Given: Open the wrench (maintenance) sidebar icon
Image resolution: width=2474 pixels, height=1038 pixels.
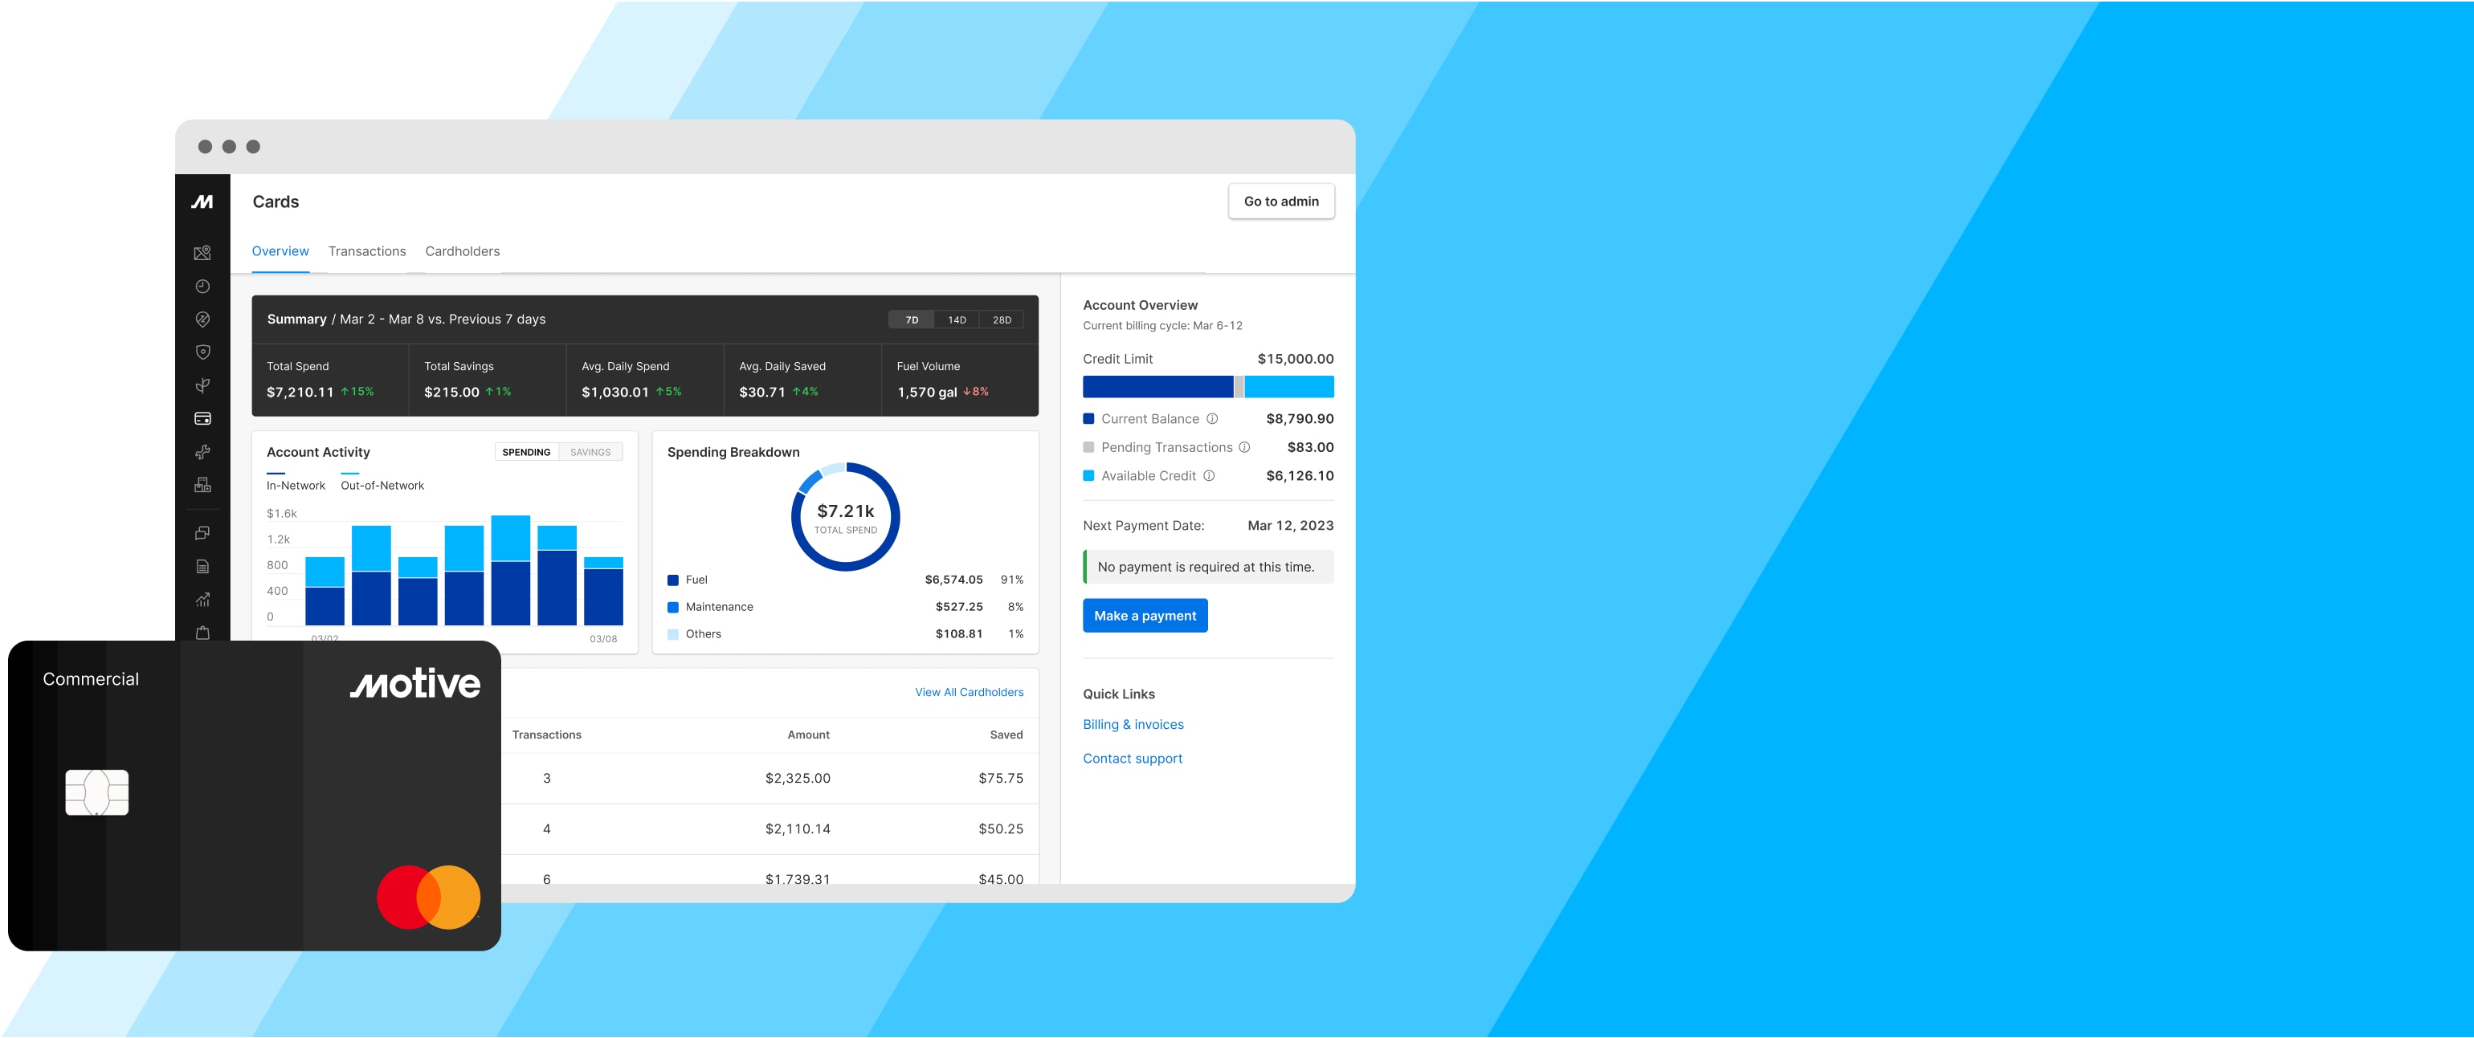Looking at the screenshot, I should [202, 451].
